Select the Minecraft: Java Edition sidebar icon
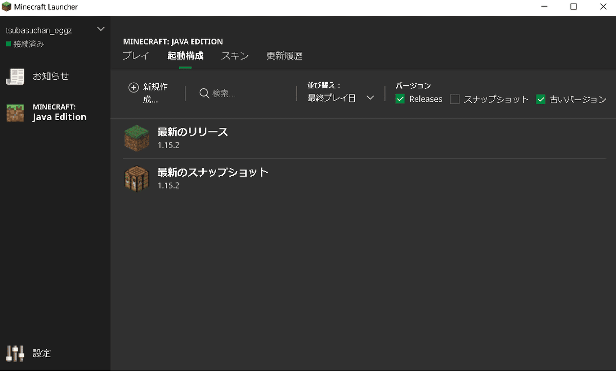The width and height of the screenshot is (616, 372). (15, 112)
